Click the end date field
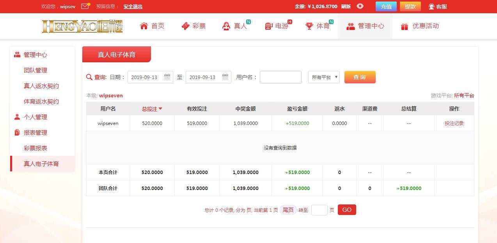The image size is (497, 243). 208,77
